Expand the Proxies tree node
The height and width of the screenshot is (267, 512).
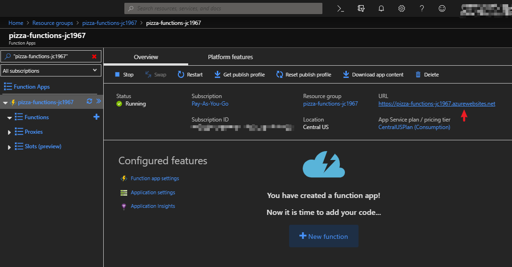tap(9, 132)
